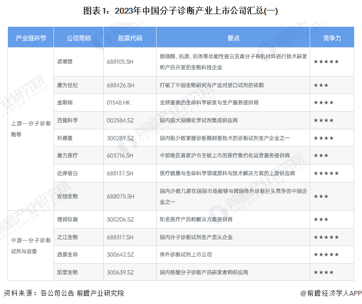Click the three-star rating for 康为世纪
Screen dimensions: 362x304
click(321, 85)
